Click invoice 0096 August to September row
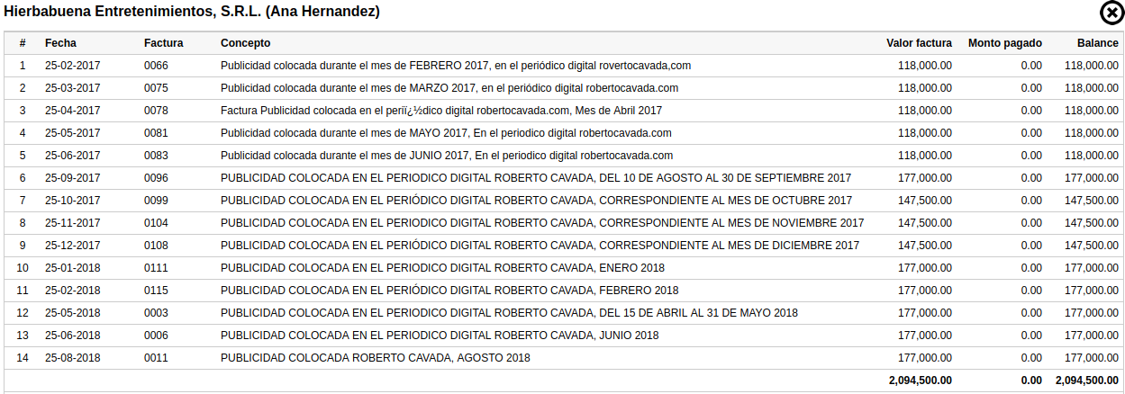The image size is (1125, 394). (562, 178)
